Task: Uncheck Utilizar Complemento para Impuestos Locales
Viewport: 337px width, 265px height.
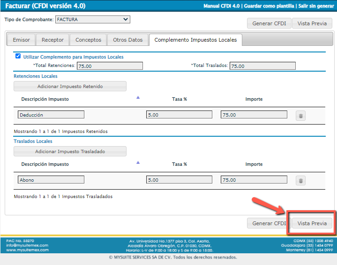Action: (18, 56)
